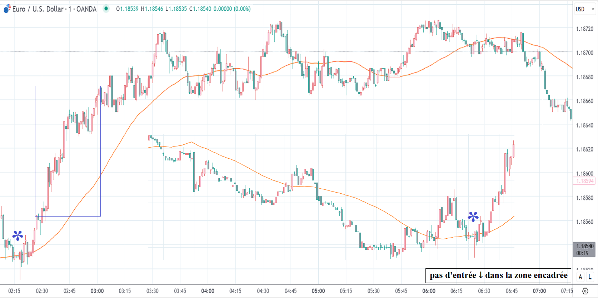Click the pink 1.18594 price label
The height and width of the screenshot is (298, 598).
click(x=584, y=181)
